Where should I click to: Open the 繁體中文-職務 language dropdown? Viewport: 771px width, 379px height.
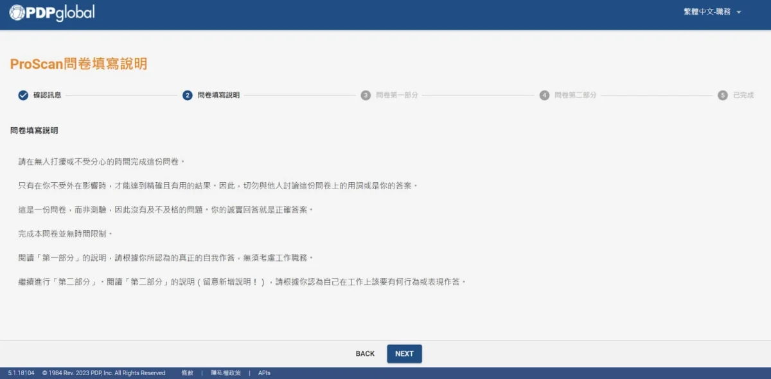(712, 12)
